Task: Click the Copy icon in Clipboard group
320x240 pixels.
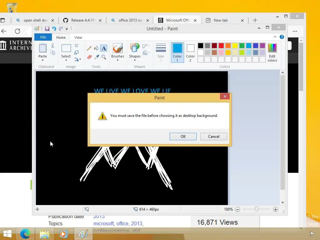Action: 52,52
